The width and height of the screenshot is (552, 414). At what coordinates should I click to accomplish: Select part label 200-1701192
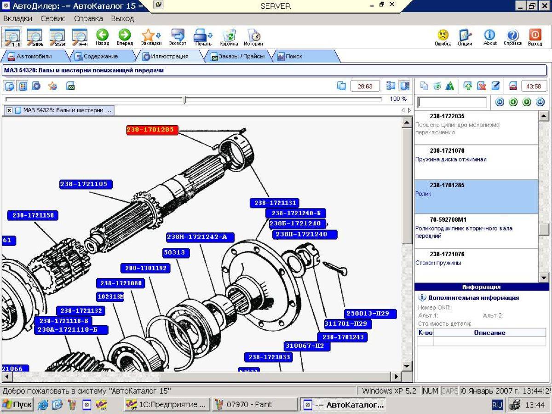pyautogui.click(x=145, y=268)
